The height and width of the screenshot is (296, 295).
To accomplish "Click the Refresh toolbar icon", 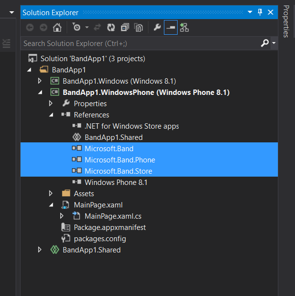I will tap(111, 27).
